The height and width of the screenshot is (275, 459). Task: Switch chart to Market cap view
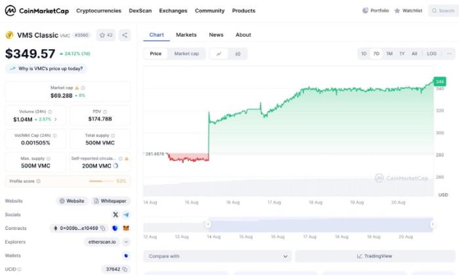coord(186,54)
